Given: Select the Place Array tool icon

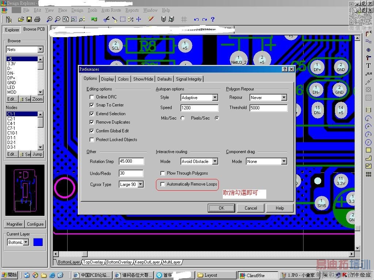Looking at the screenshot, I should coord(369,175).
